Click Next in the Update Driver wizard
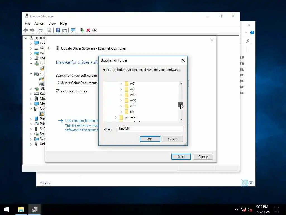 point(181,157)
